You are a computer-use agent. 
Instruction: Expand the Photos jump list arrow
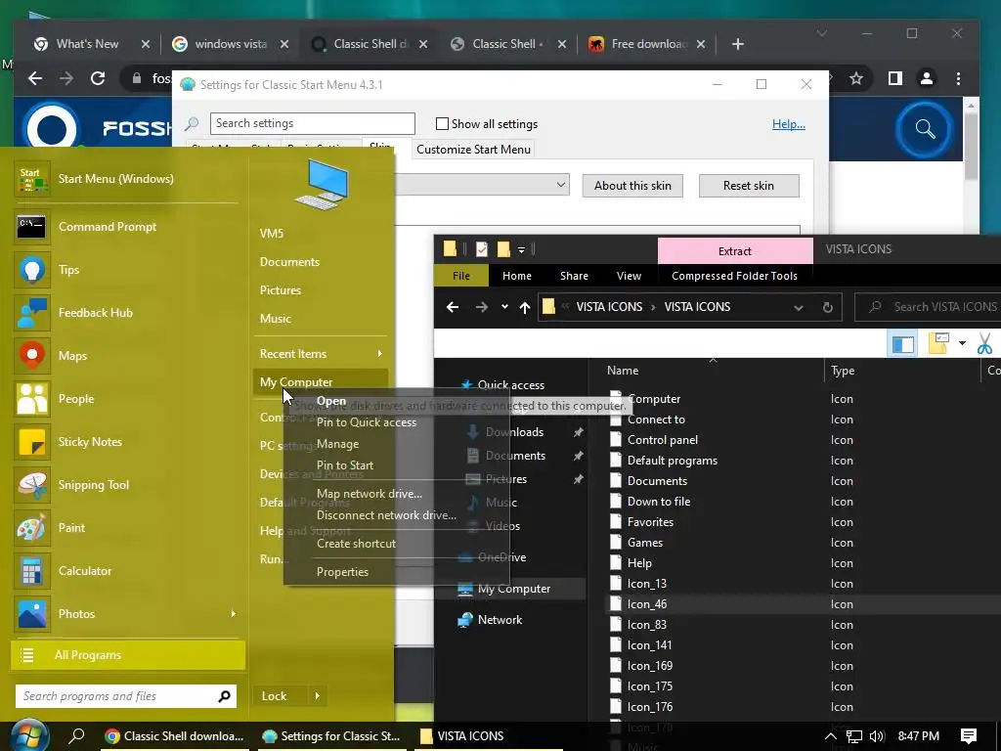pyautogui.click(x=233, y=614)
